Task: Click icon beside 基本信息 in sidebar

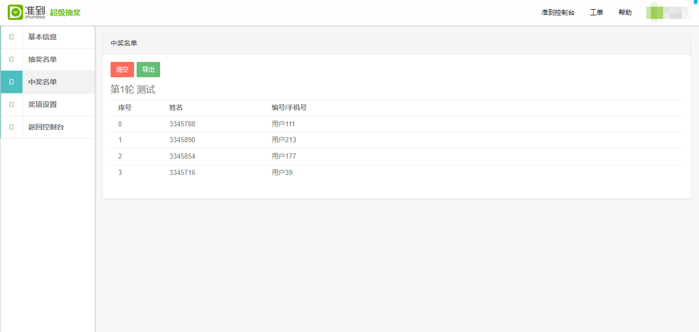Action: point(11,37)
